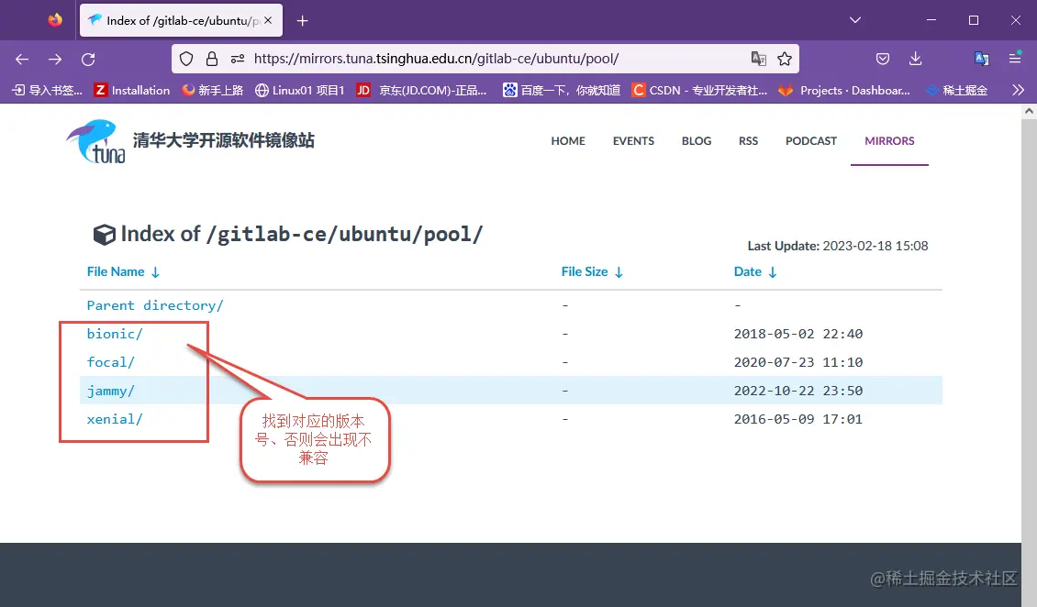Viewport: 1037px width, 607px height.
Task: Open the PODCAST navigation item
Action: (x=811, y=140)
